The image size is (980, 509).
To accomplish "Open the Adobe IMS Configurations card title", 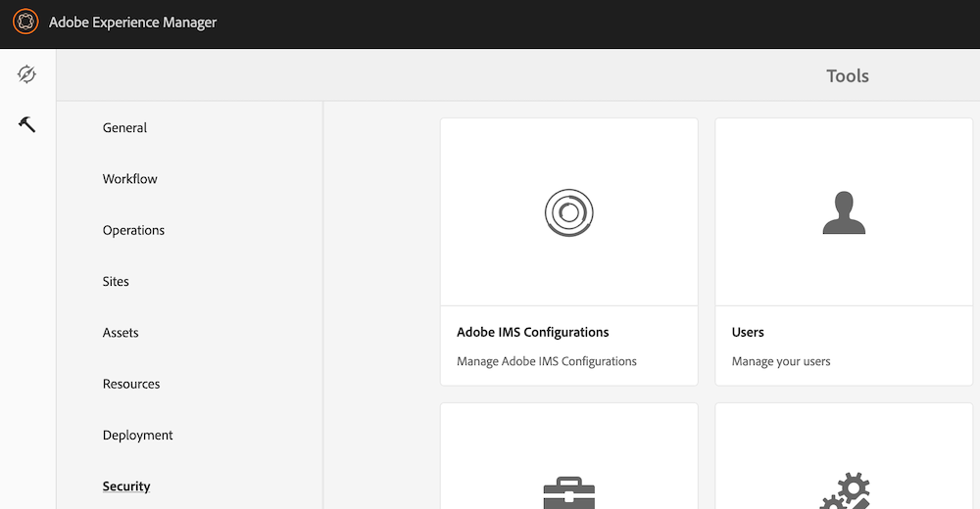I will coord(532,332).
